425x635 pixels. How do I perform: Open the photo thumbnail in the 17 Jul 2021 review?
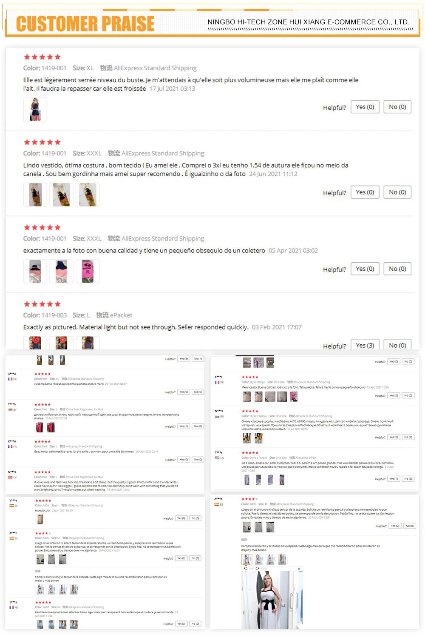pos(35,109)
